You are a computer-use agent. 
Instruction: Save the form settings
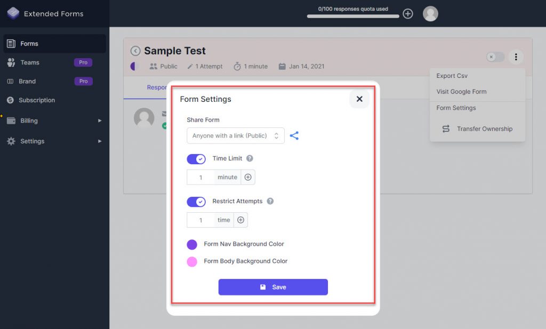point(273,287)
